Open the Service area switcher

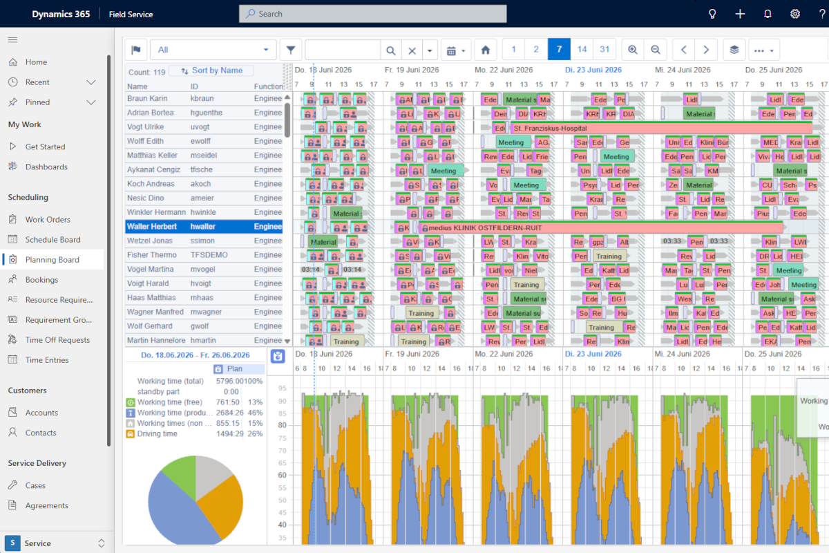point(56,543)
